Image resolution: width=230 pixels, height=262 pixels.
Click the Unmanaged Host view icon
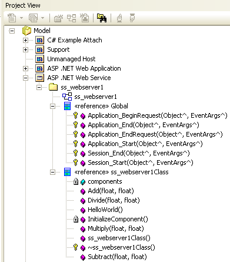39,59
